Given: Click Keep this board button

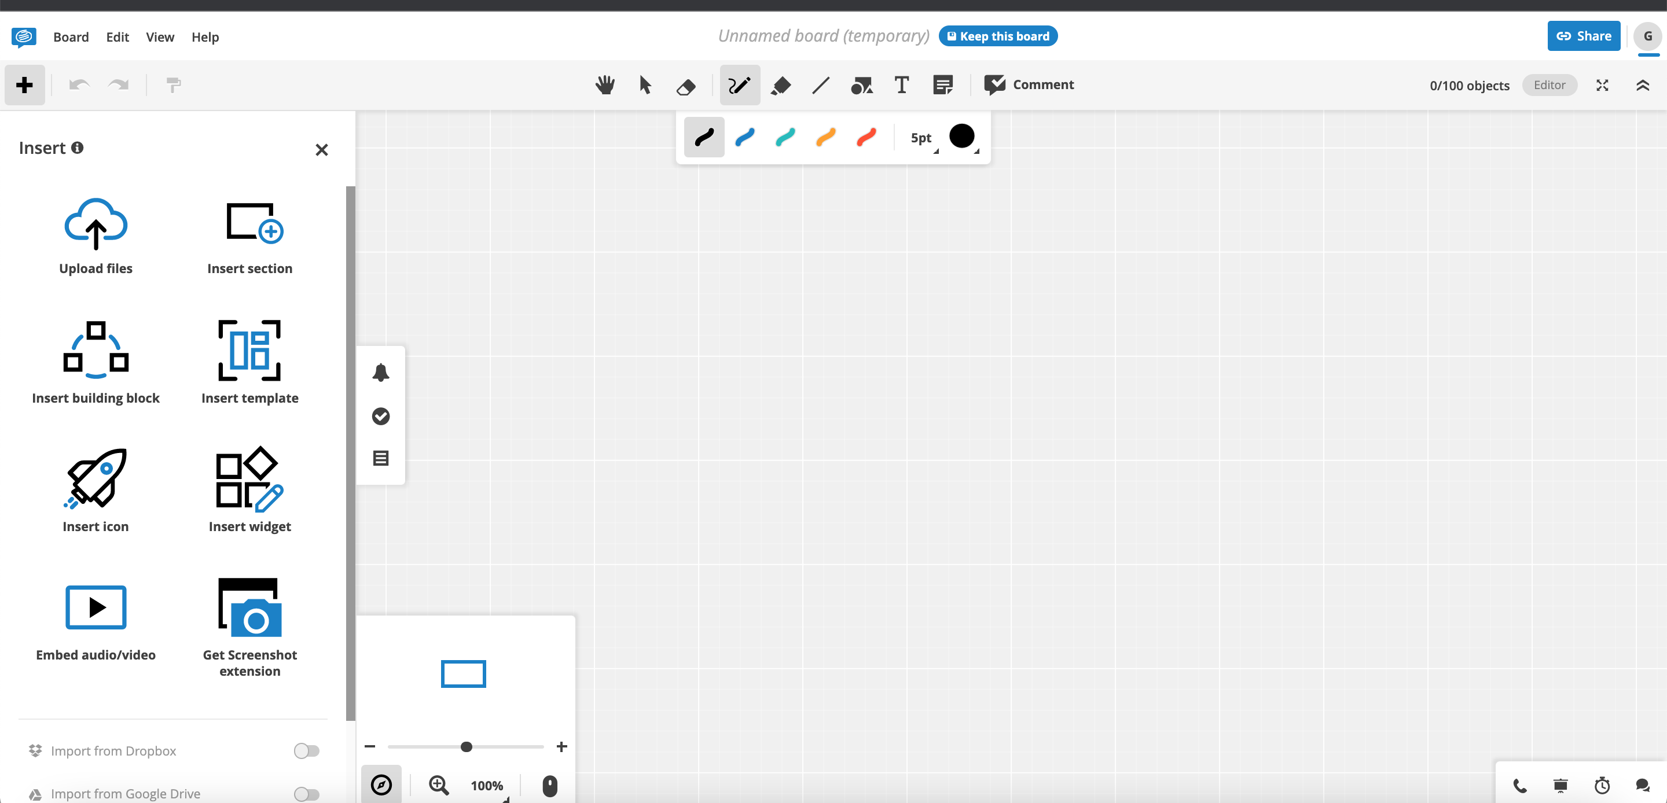Looking at the screenshot, I should tap(998, 36).
